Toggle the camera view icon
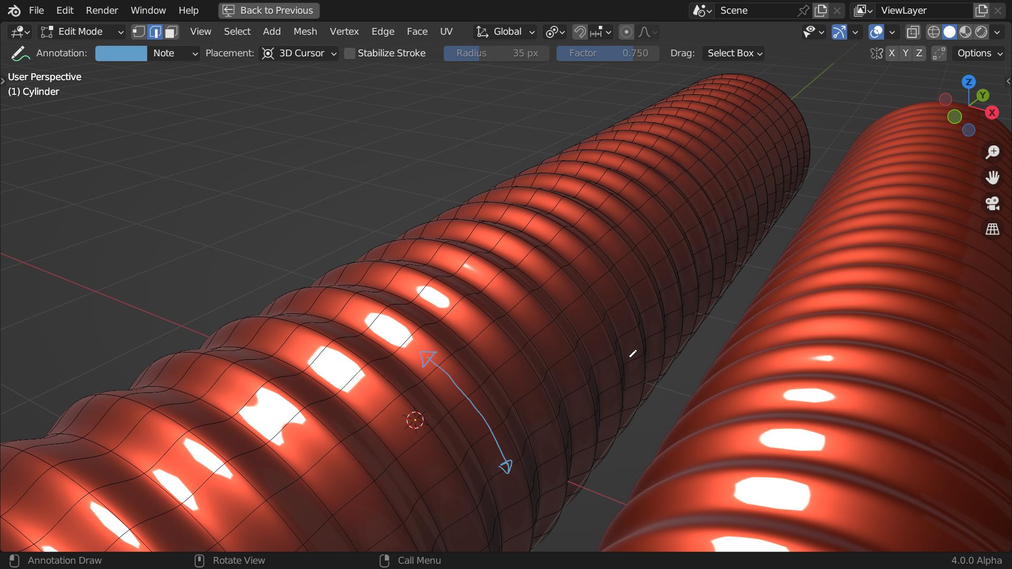Screen dimensions: 1012x569 tap(992, 203)
